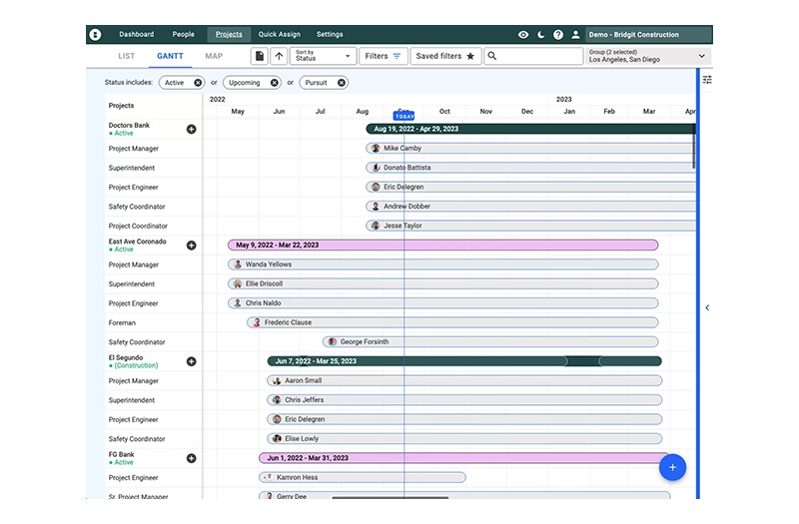Viewport: 799px width, 524px height.
Task: Open the user profile icon
Action: tap(575, 35)
